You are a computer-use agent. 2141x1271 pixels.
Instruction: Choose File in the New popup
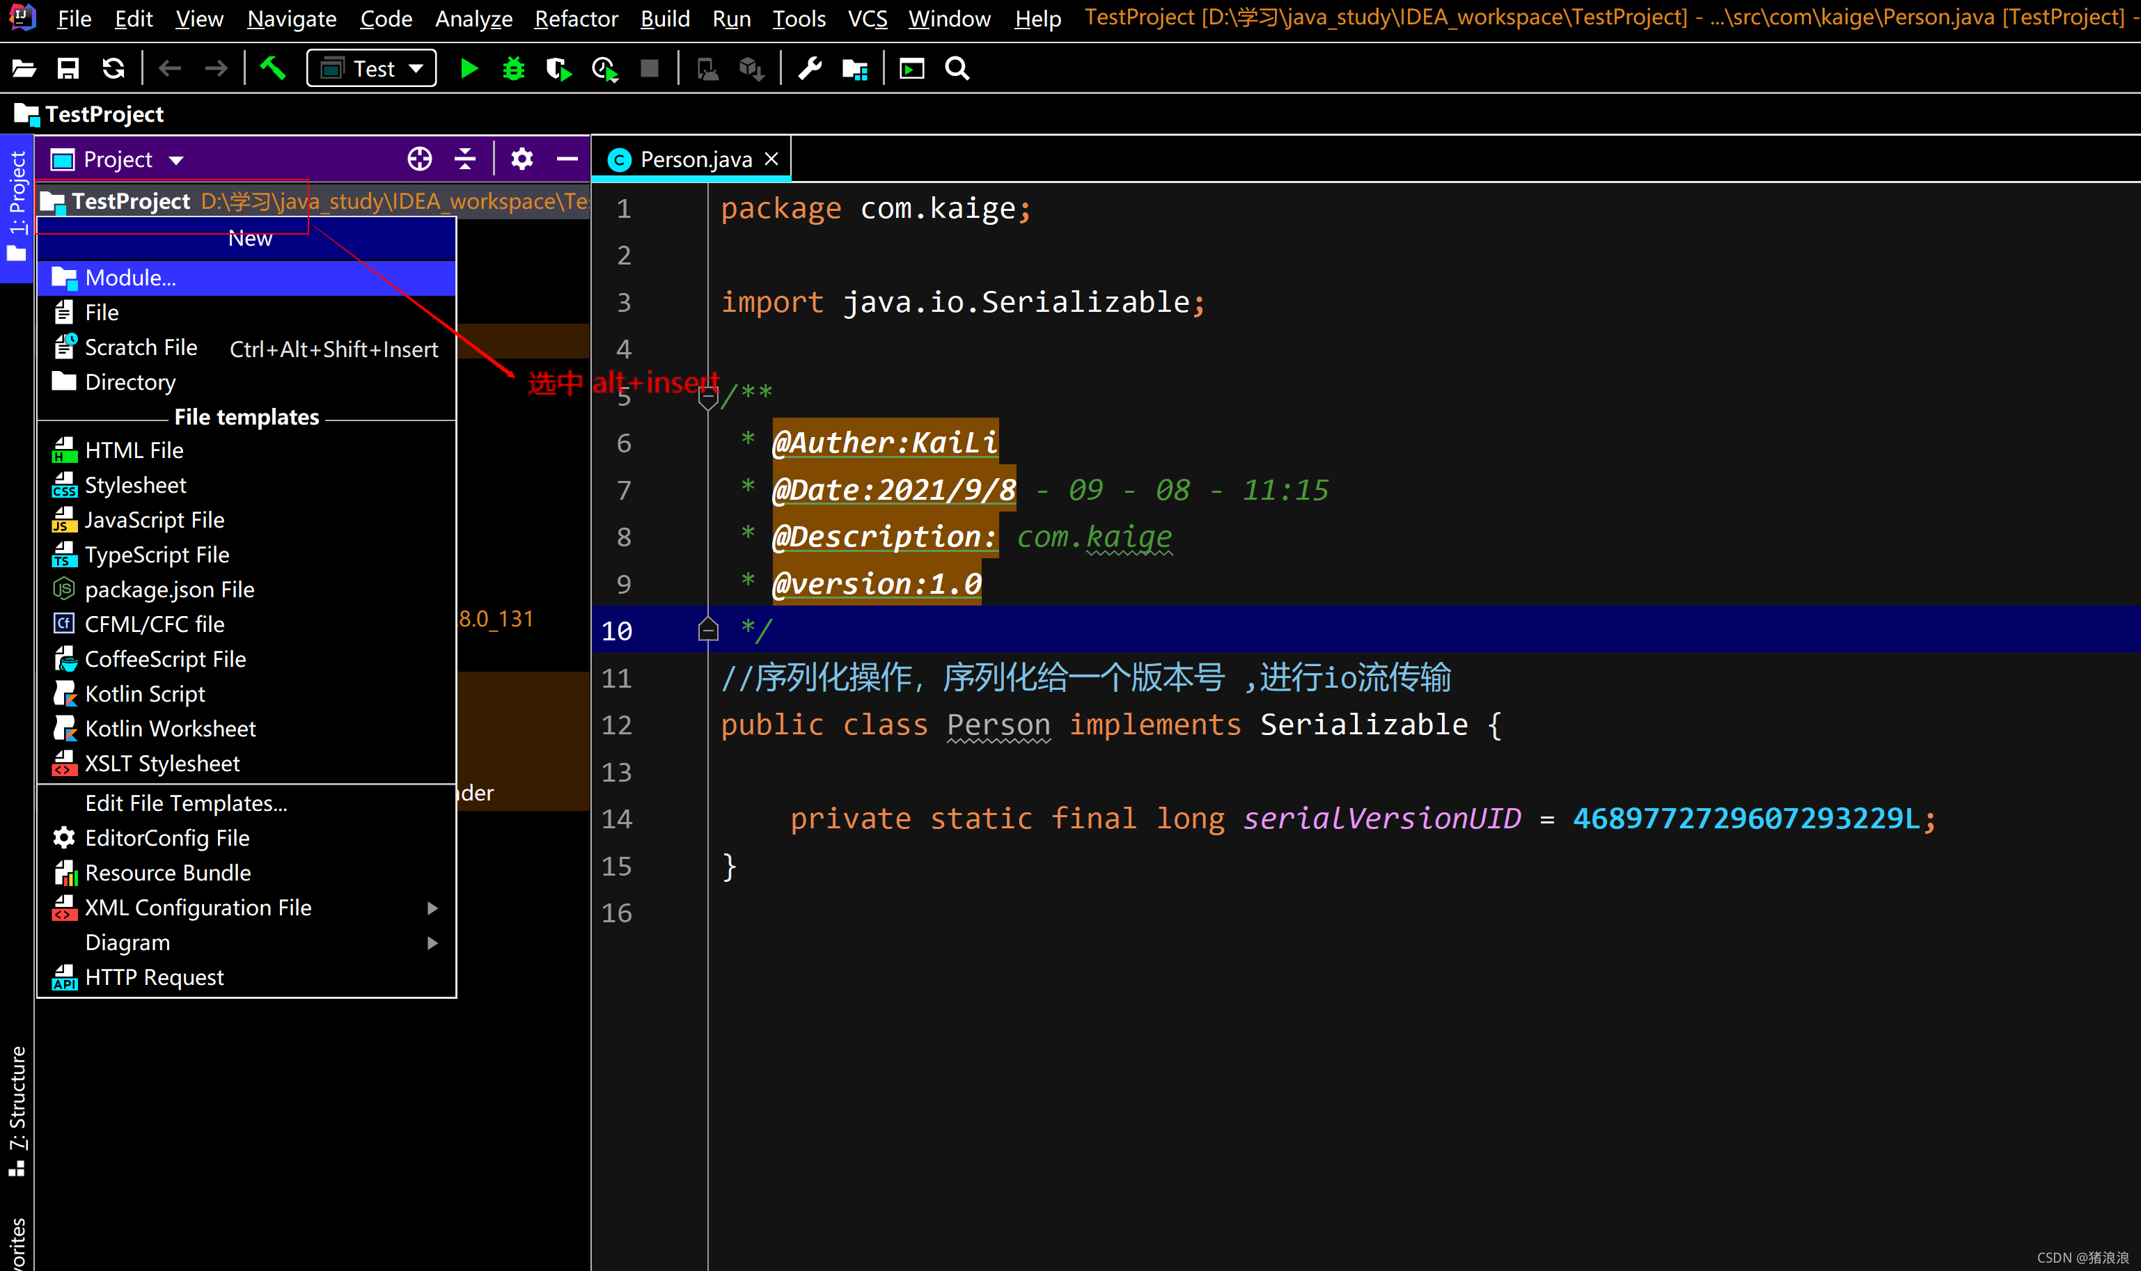pos(246,313)
